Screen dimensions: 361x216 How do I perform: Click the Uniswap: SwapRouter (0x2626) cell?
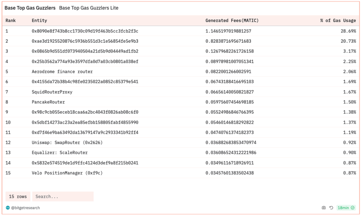[67, 143]
